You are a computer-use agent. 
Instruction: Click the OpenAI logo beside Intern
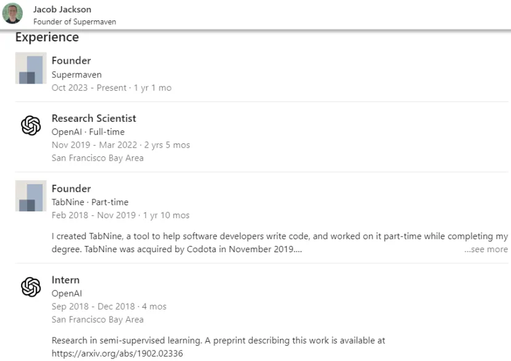click(31, 287)
